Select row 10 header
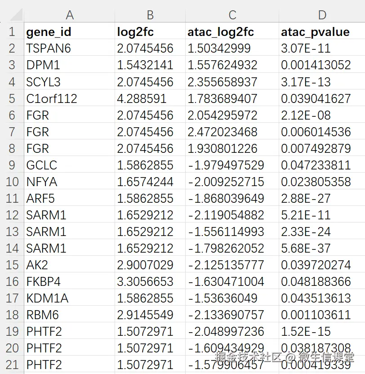 12,182
